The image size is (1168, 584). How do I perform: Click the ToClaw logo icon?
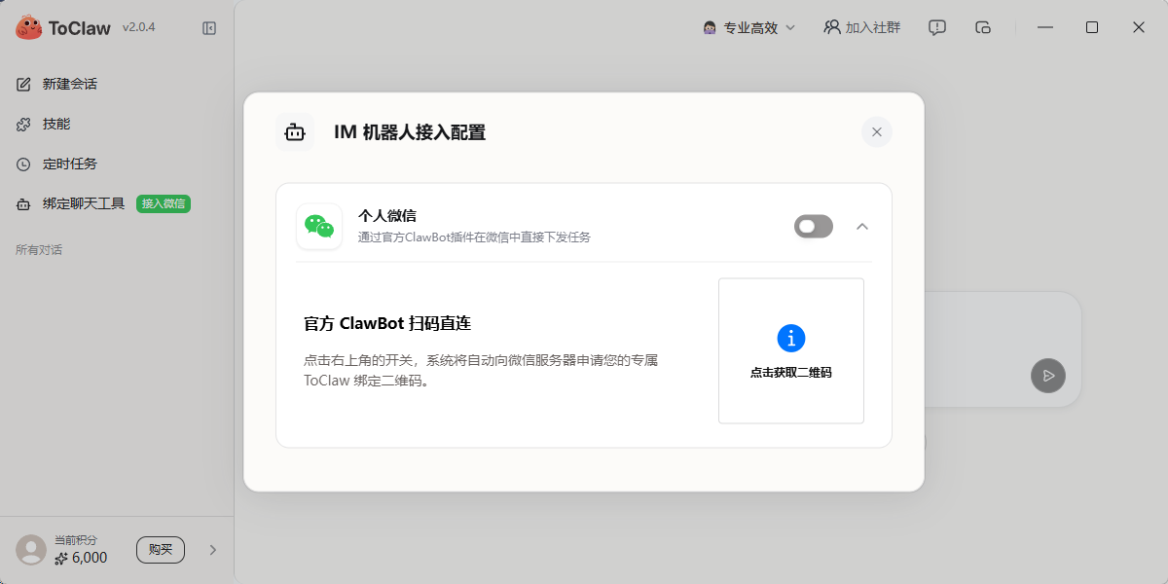[x=28, y=28]
